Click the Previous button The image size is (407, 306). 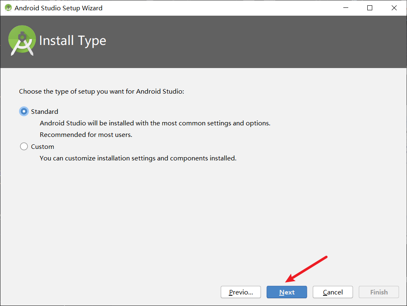[241, 292]
